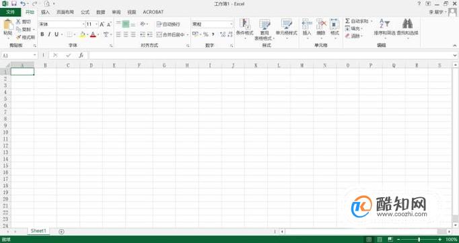The image size is (459, 243).
Task: Switch to Page Layout view in status bar
Action: [380, 240]
